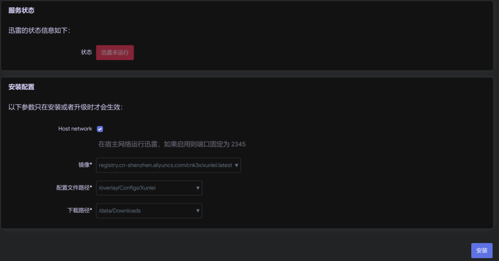
Task: Click the Host network label
Action: [75, 129]
